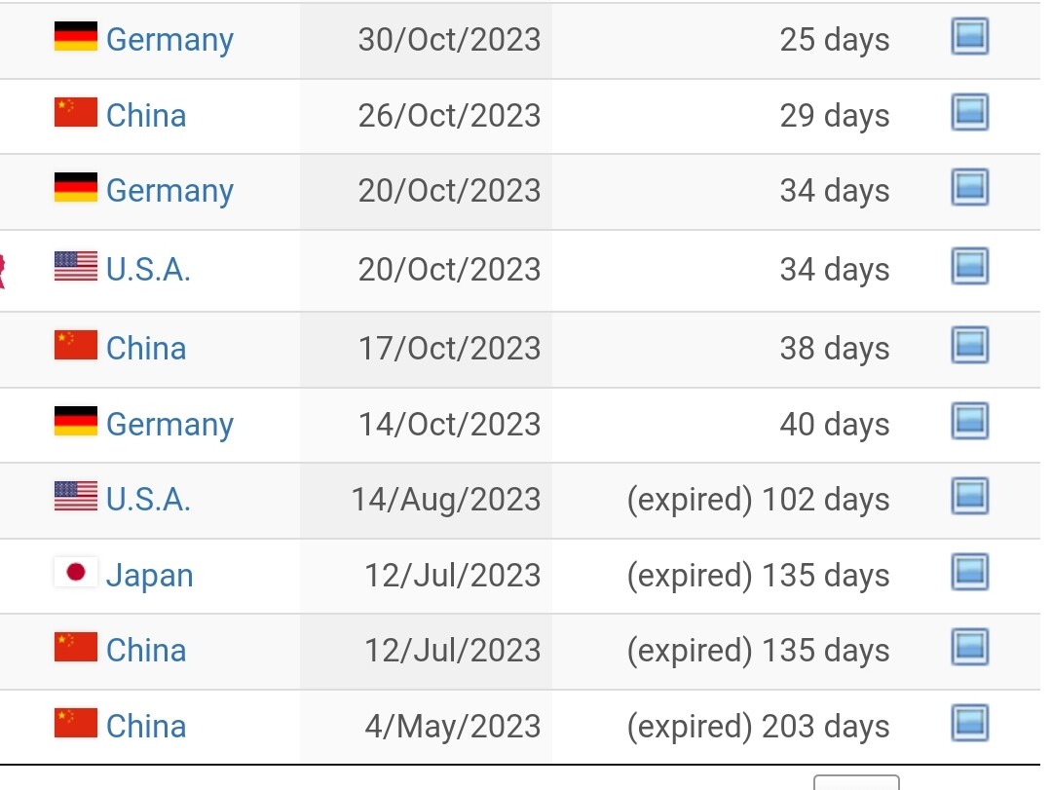Click the Japanese flag icon
Screen dimensions: 1051x790
[x=76, y=572]
